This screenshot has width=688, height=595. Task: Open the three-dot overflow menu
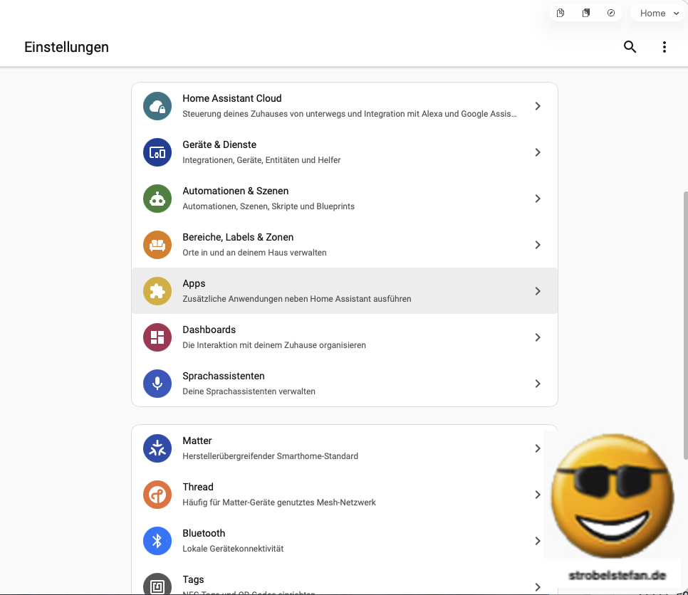(x=664, y=47)
